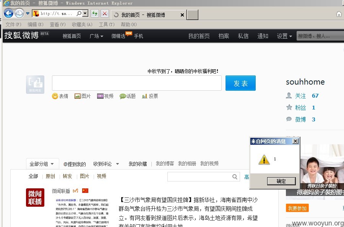Expand the 广场 dropdown
The height and width of the screenshot is (227, 344).
tap(96, 36)
